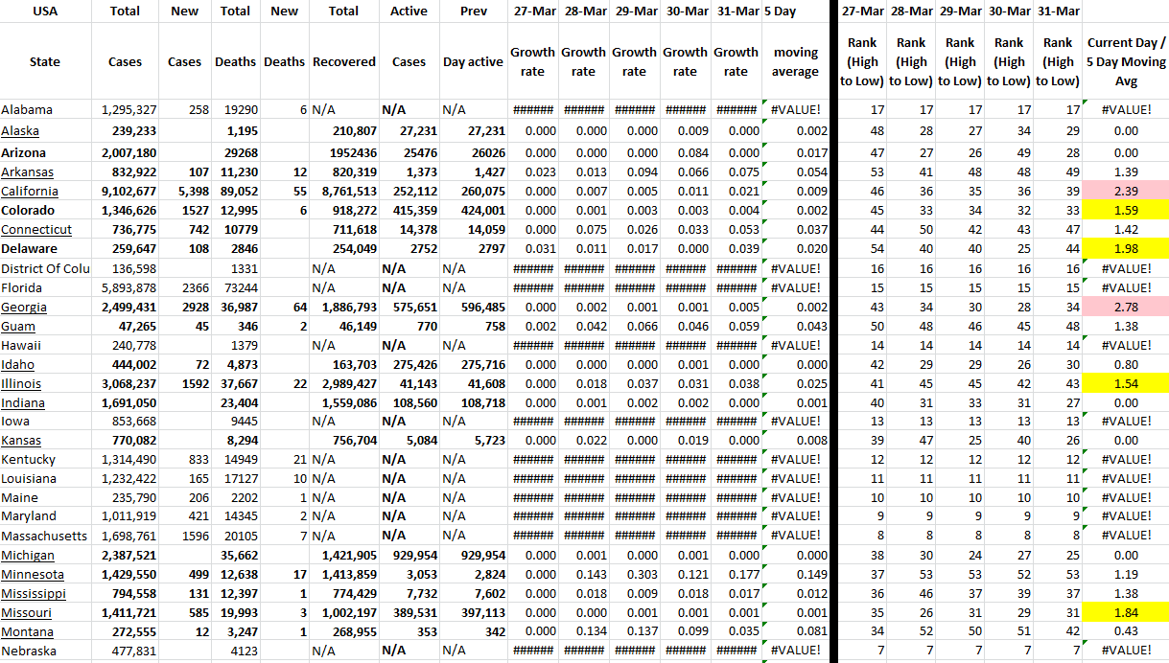The height and width of the screenshot is (663, 1169).
Task: Open the Illinois hyperlink
Action: coord(21,383)
